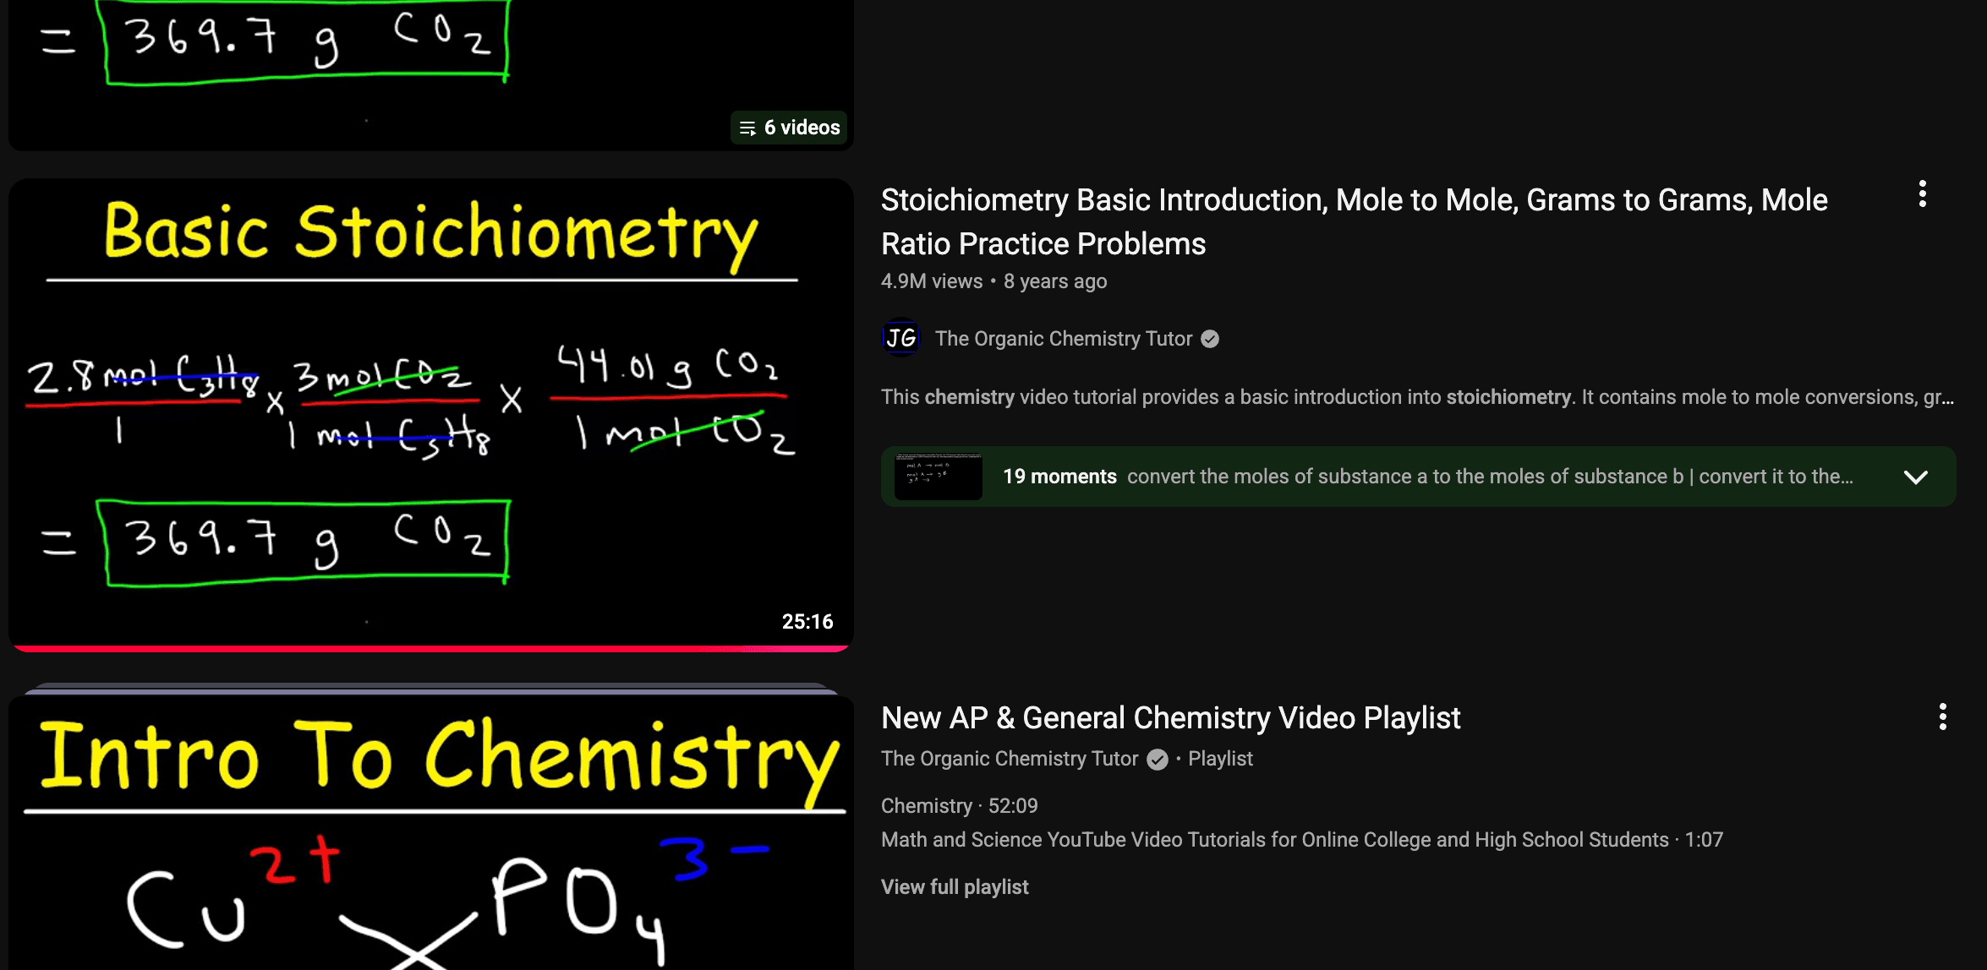Click the key moments preview thumbnail
Image resolution: width=1987 pixels, height=970 pixels.
coord(937,476)
